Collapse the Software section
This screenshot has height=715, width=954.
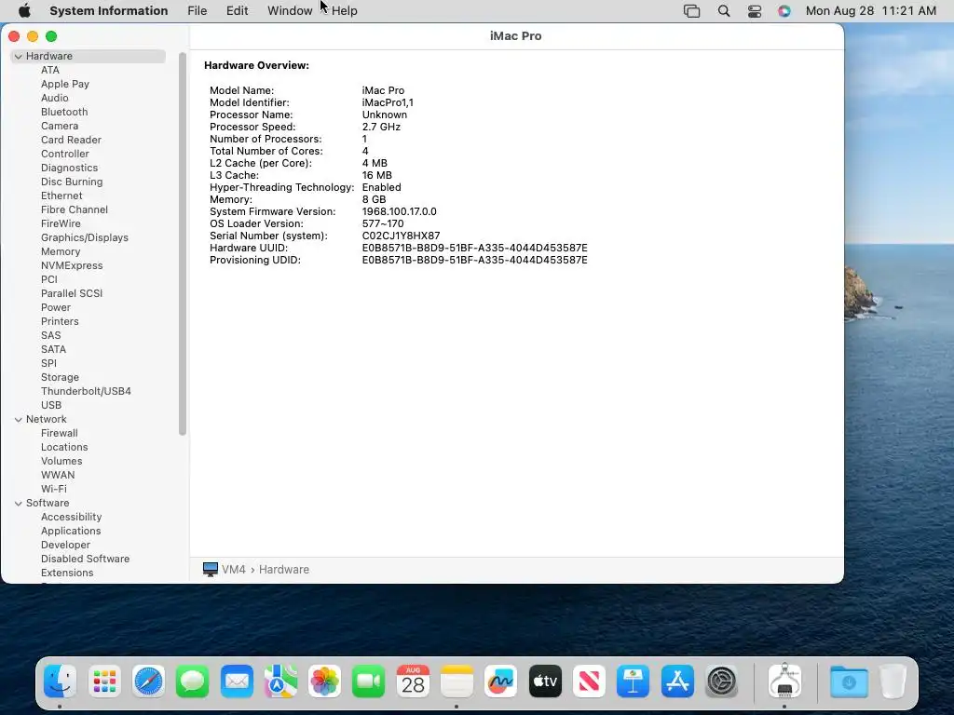[19, 504]
